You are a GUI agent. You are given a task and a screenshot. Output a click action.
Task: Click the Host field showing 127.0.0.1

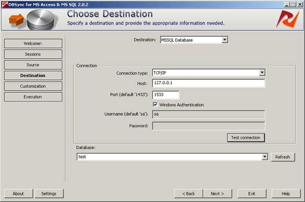(x=208, y=83)
